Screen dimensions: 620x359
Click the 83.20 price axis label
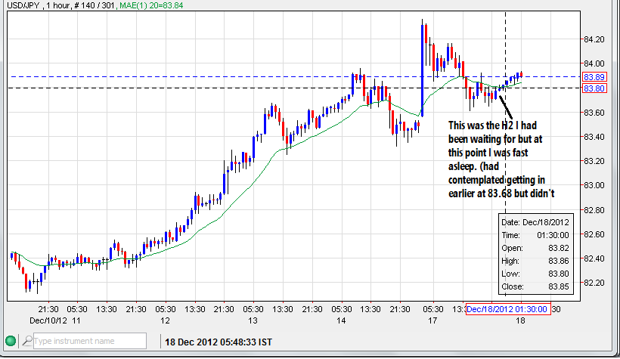coord(594,161)
